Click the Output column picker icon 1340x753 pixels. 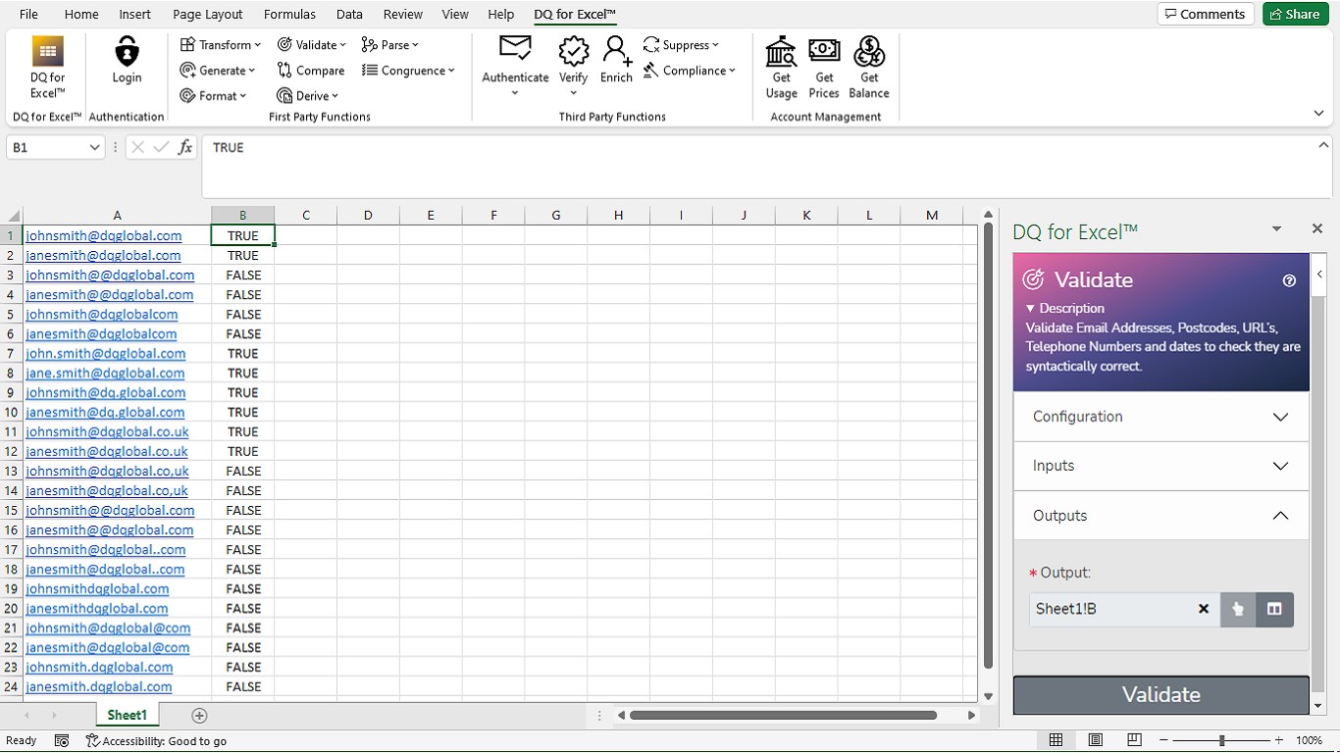[x=1274, y=609]
